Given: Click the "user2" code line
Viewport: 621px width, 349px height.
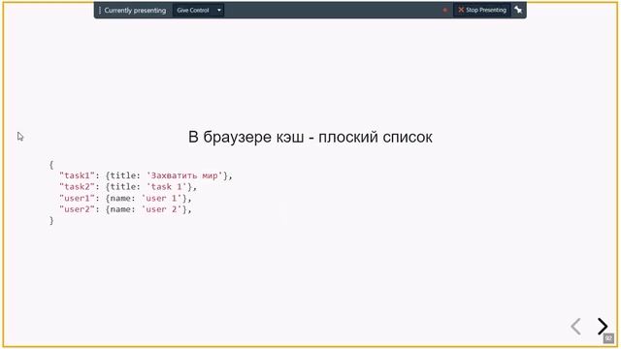Looking at the screenshot, I should point(125,209).
